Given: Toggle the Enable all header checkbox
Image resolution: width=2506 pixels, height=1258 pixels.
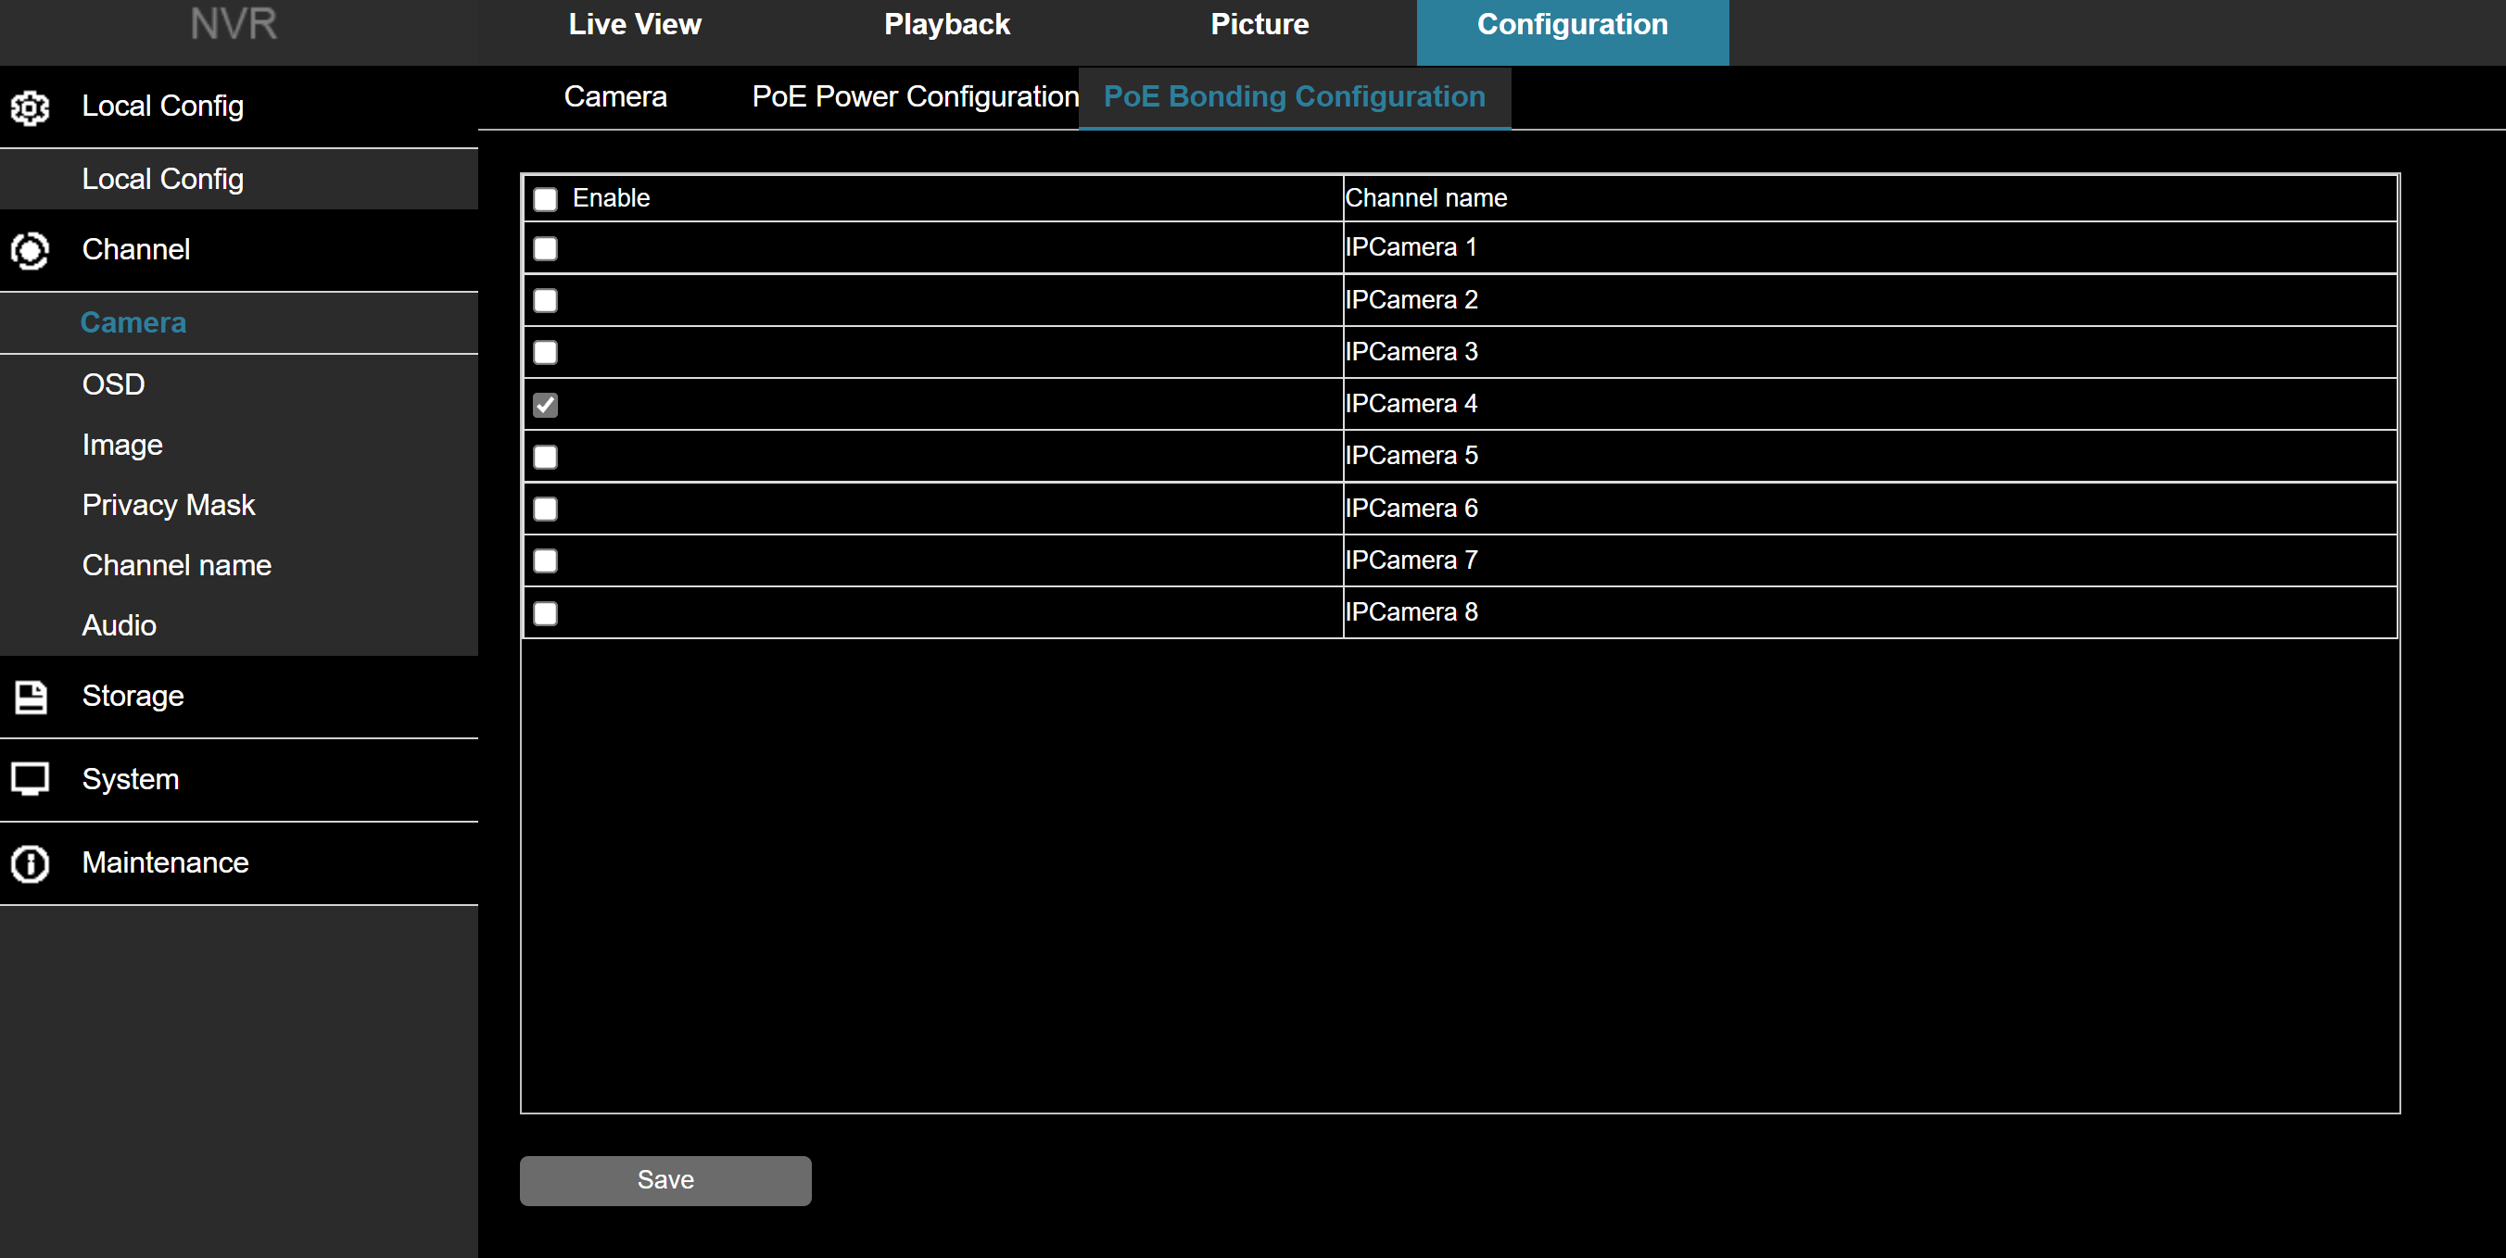Looking at the screenshot, I should pos(546,199).
